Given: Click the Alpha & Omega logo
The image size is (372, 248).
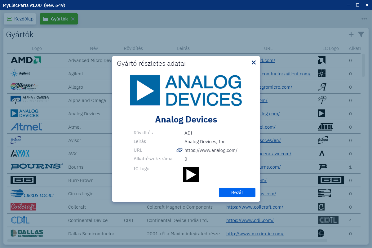Looking at the screenshot, I should point(30,100).
